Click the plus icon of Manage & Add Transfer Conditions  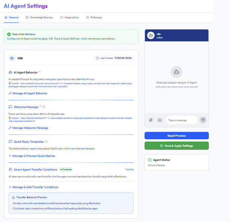(x=10, y=187)
